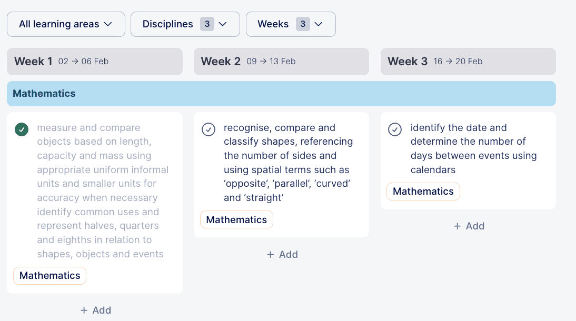Screen dimensions: 576x321
Task: Select the Mathematics tag on shapes card
Action: pos(236,219)
